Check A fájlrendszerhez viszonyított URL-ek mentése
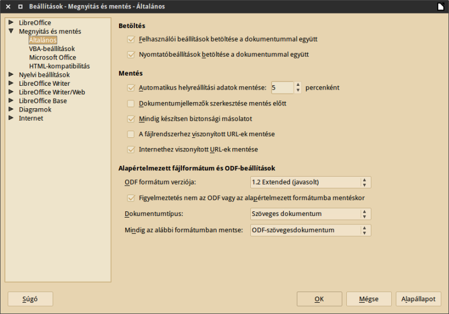This screenshot has width=449, height=314. [131, 134]
